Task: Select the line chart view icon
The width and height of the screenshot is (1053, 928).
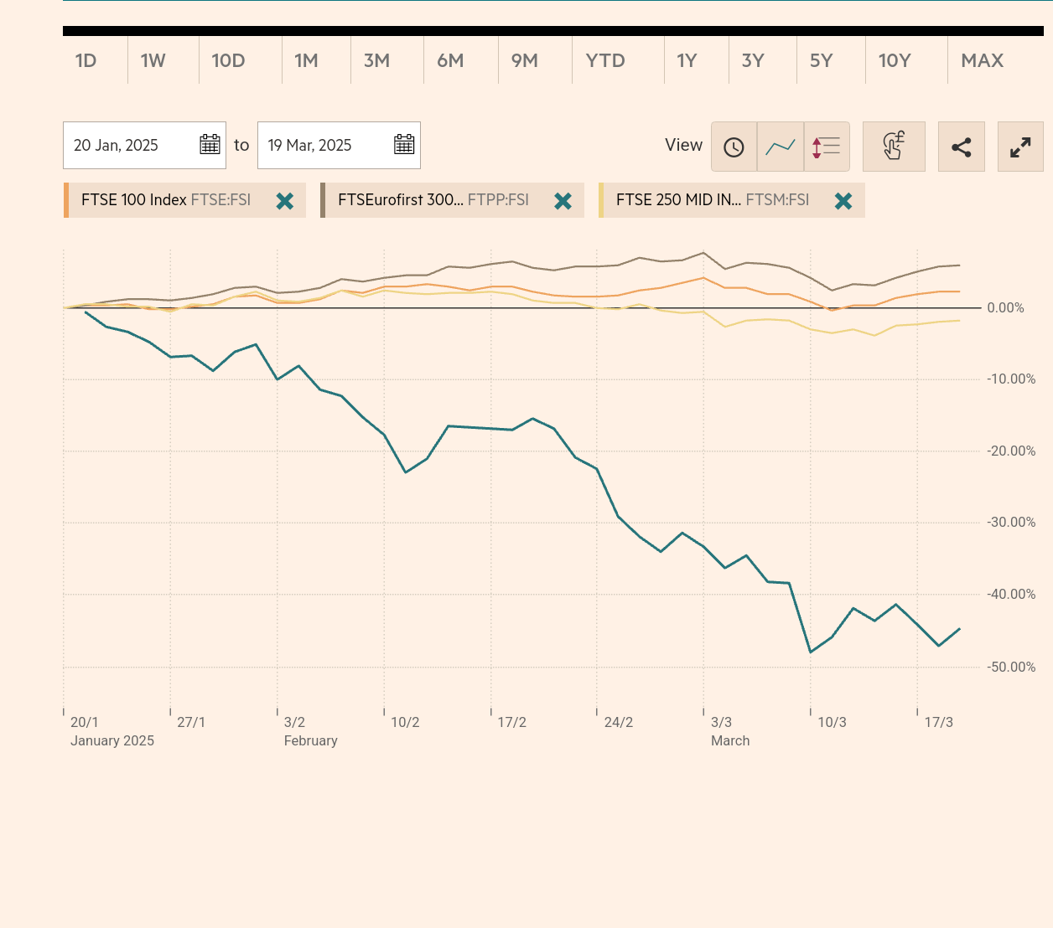Action: pyautogui.click(x=781, y=147)
